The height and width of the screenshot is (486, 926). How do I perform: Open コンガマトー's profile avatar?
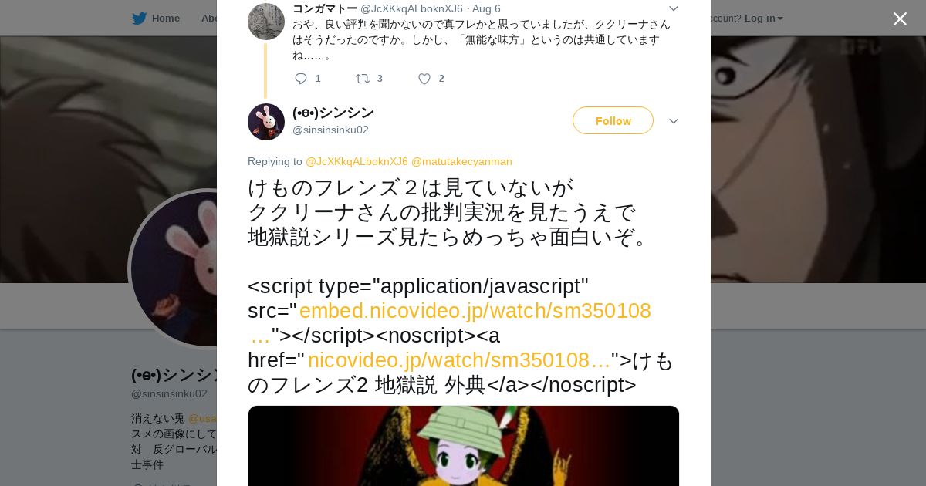pos(266,22)
